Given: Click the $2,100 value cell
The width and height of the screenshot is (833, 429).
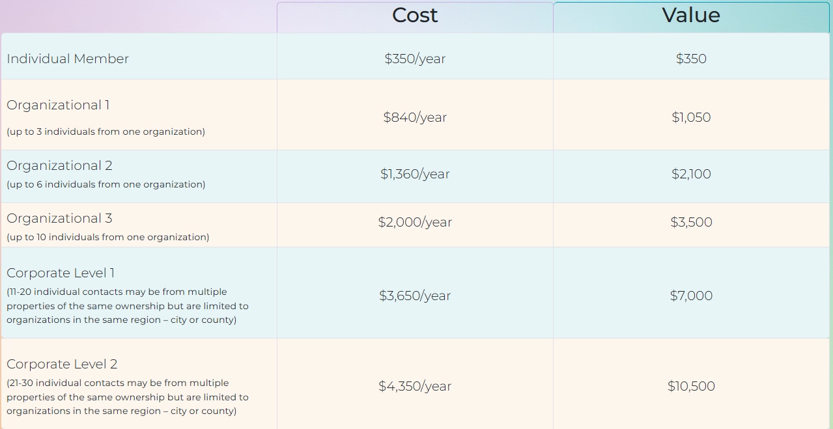Looking at the screenshot, I should pyautogui.click(x=691, y=174).
